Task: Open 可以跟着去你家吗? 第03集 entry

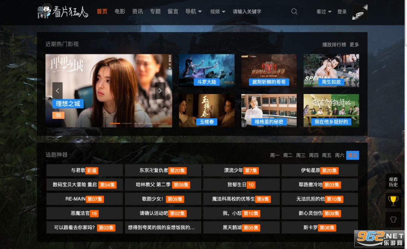Action: 85,228
